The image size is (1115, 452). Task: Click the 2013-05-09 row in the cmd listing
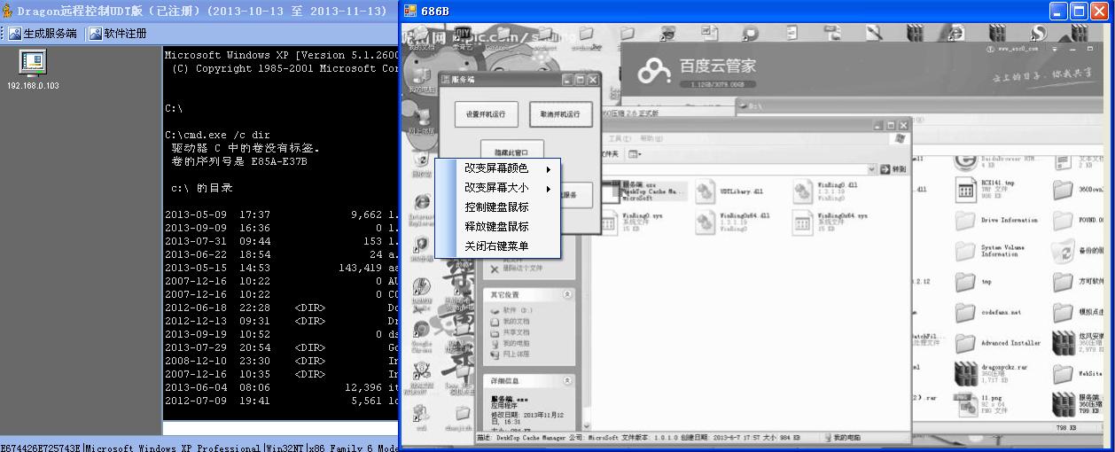point(282,215)
